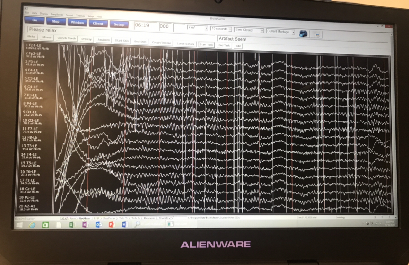Open the File menu

click(27, 12)
